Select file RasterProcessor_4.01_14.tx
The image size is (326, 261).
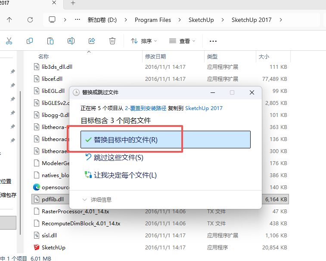click(75, 212)
